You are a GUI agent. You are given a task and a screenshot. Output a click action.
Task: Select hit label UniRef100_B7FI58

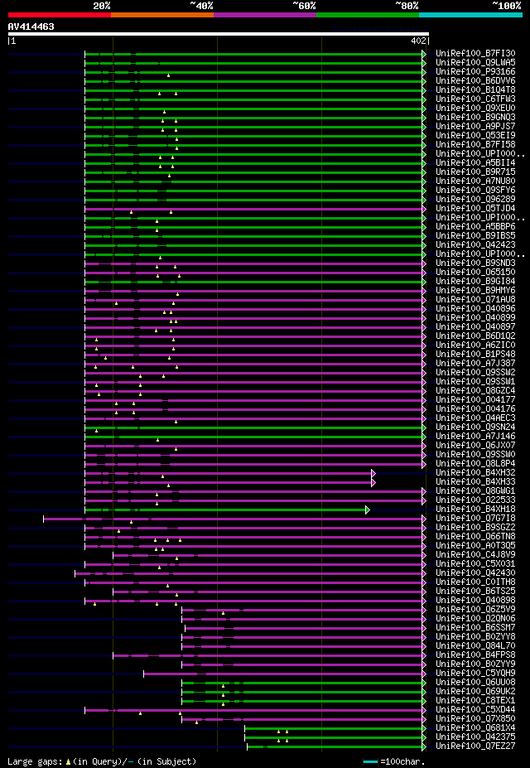point(475,145)
